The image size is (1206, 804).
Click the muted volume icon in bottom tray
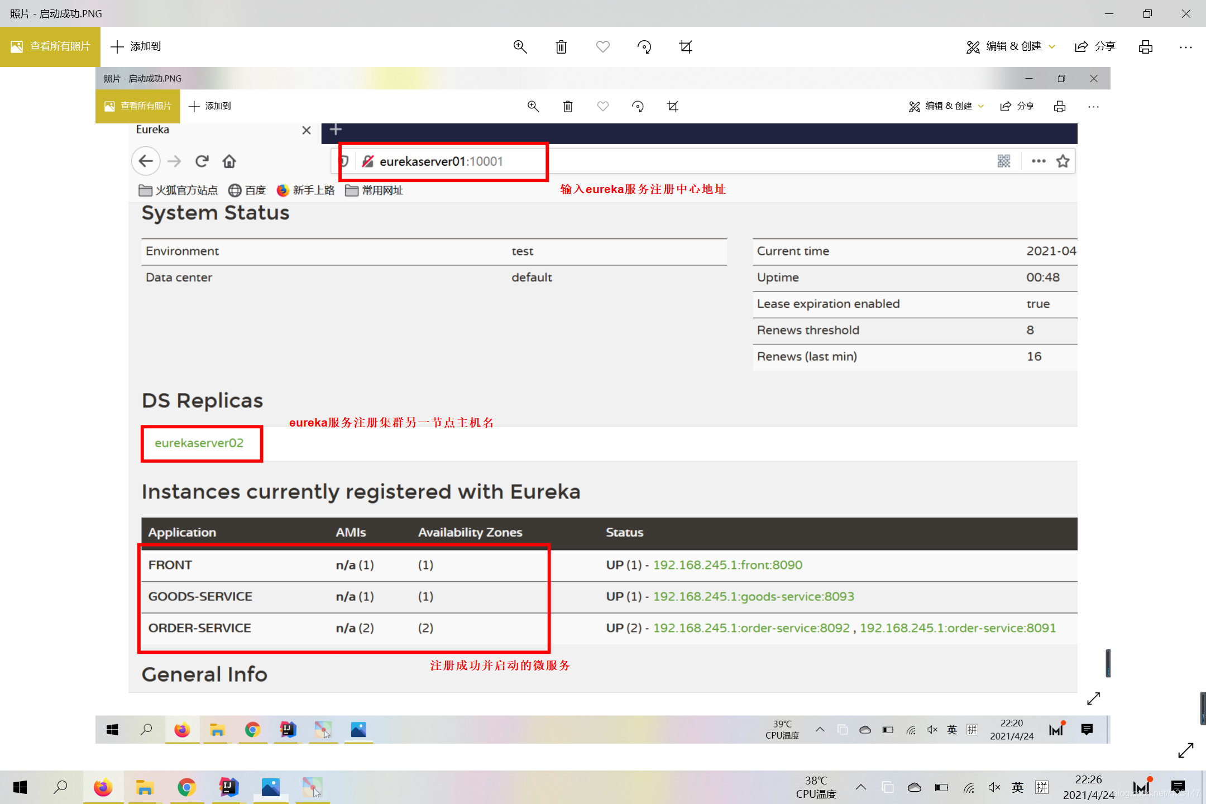coord(994,787)
